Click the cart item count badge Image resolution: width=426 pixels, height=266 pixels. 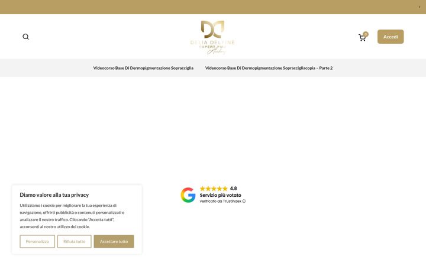coord(366,34)
